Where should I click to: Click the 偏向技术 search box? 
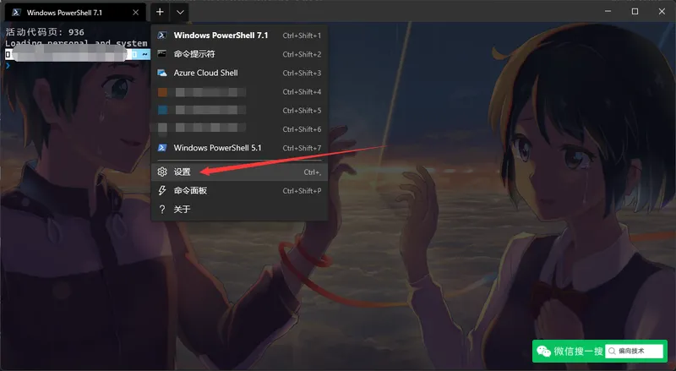634,352
